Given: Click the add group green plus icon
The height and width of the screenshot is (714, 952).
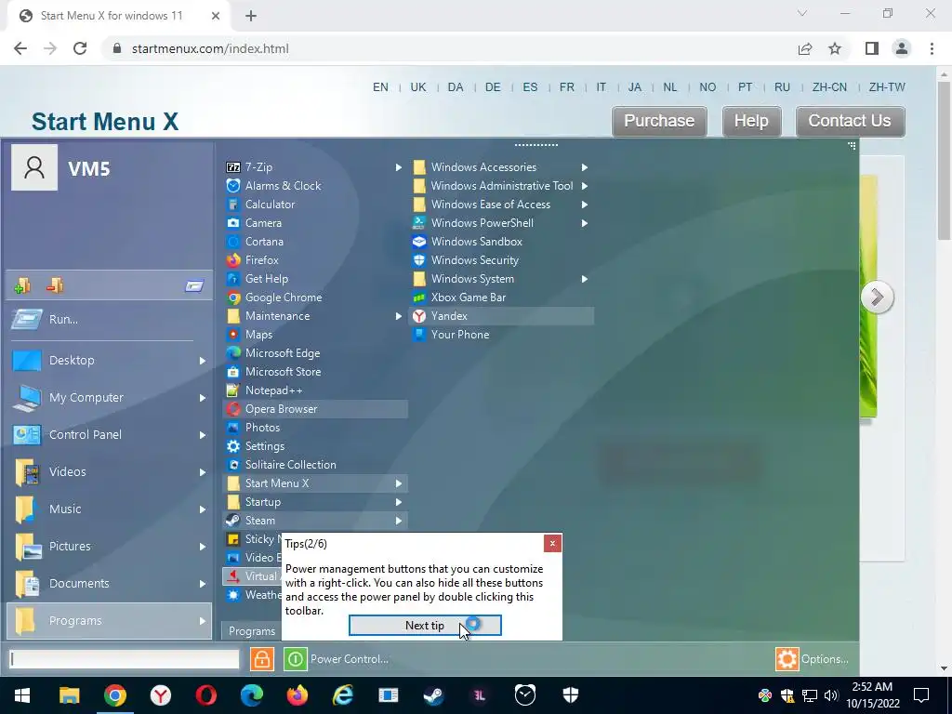Looking at the screenshot, I should pyautogui.click(x=22, y=285).
